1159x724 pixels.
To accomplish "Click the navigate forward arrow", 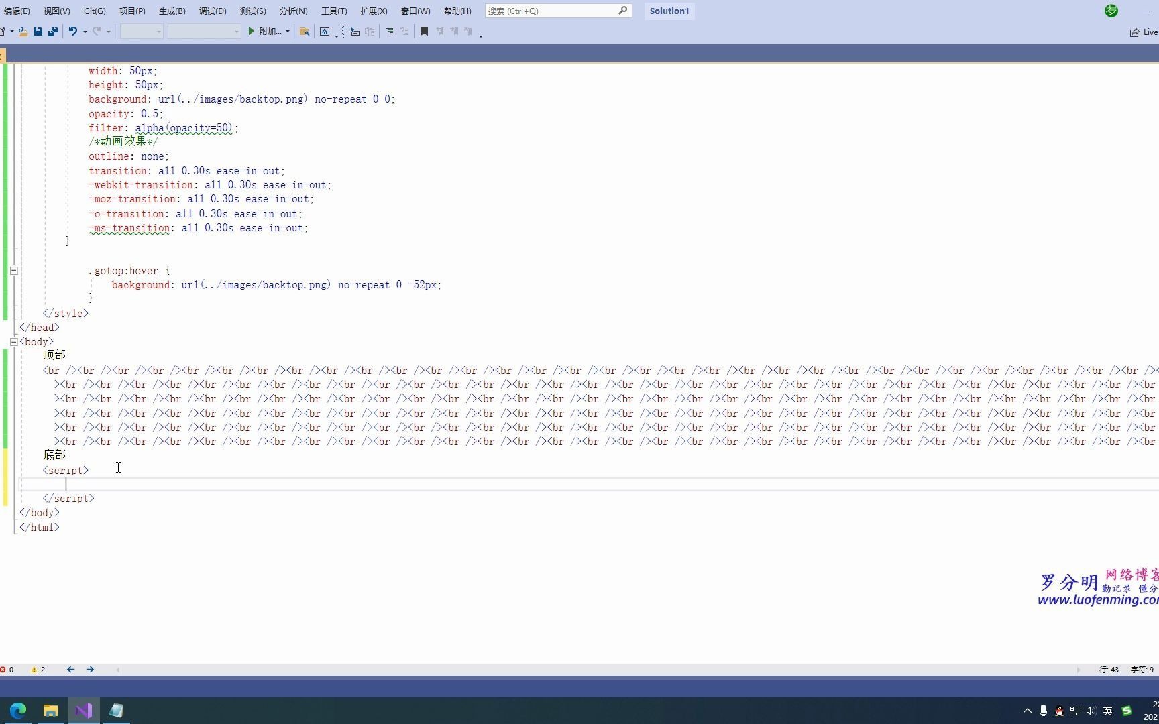I will click(x=90, y=670).
